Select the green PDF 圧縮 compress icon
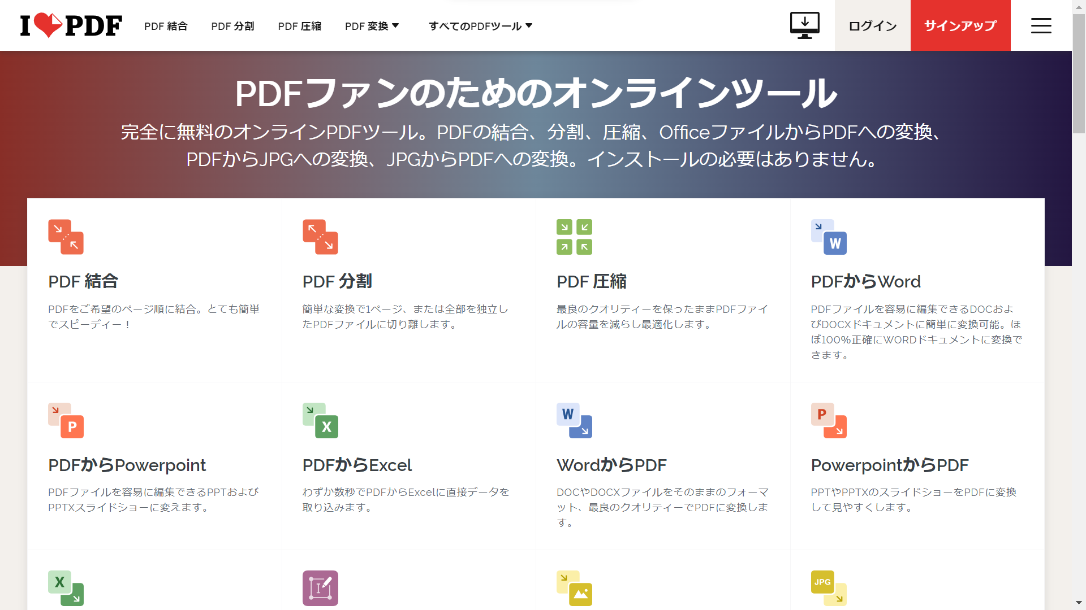 coord(574,237)
